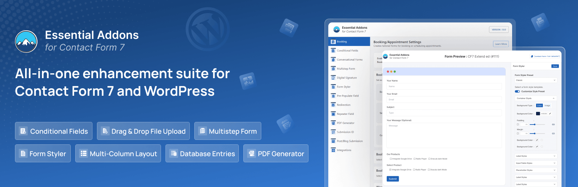The width and height of the screenshot is (578, 187).
Task: Click the PDF Generator feature badge icon
Action: 251,153
